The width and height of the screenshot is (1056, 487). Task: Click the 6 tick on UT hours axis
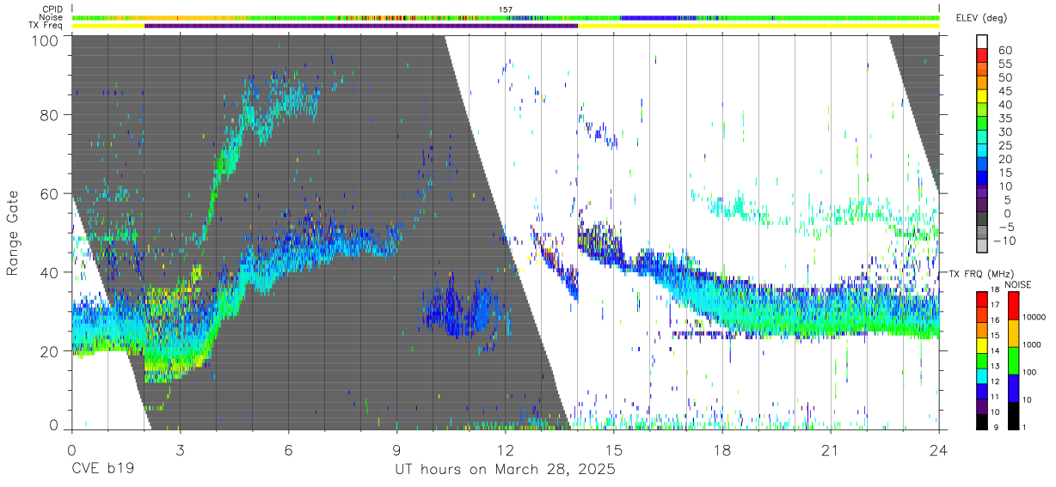(x=288, y=450)
